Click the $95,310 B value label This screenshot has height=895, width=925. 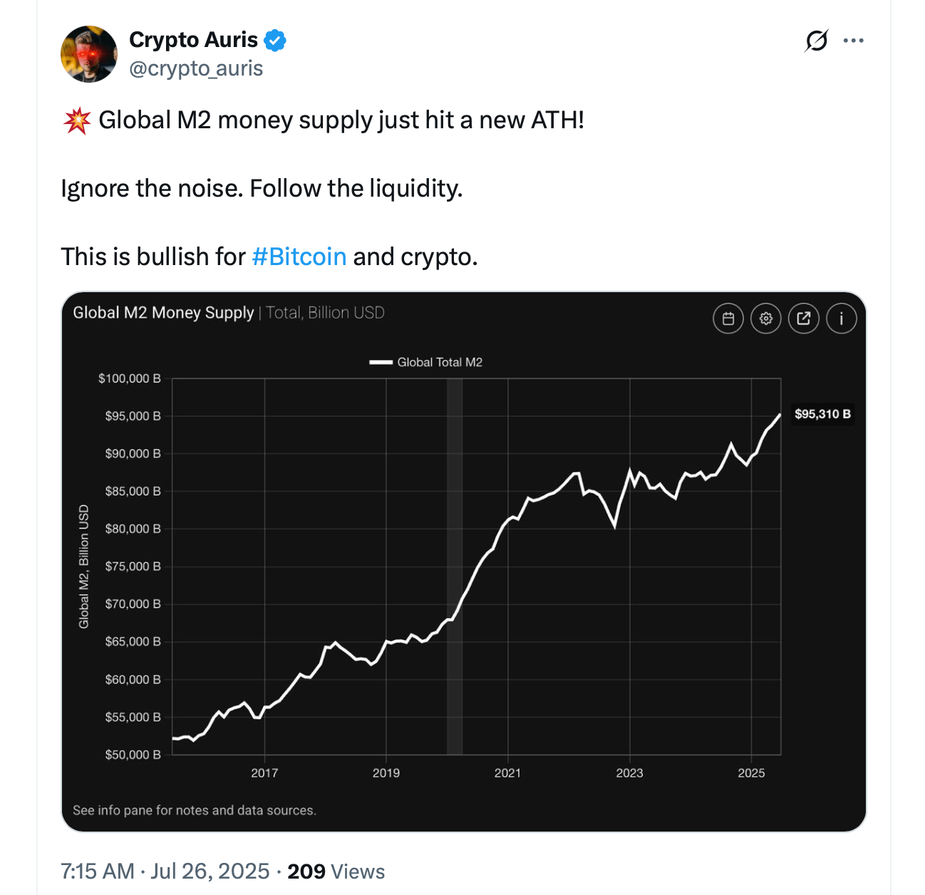coord(822,414)
